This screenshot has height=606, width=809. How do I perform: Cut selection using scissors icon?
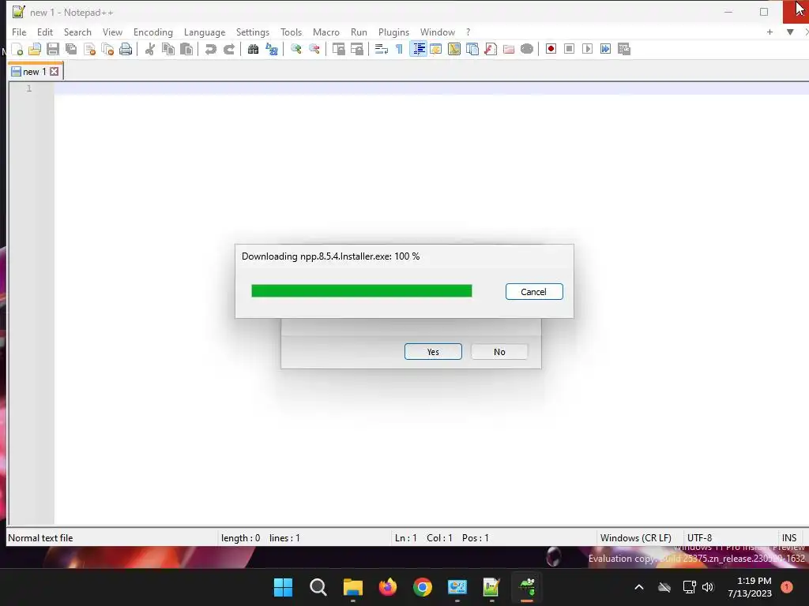[x=149, y=49]
